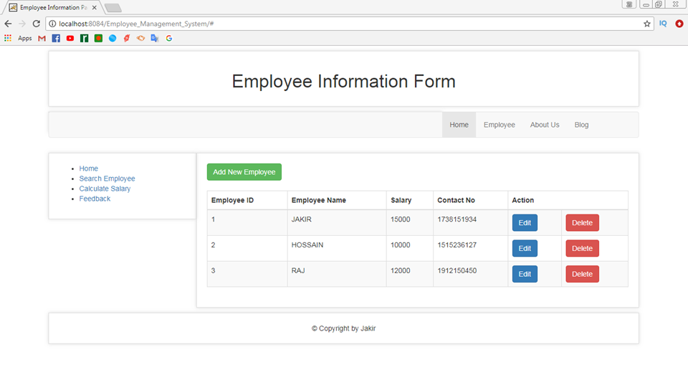Viewport: 688px width, 365px height.
Task: Go back using the browser back arrow
Action: (x=8, y=24)
